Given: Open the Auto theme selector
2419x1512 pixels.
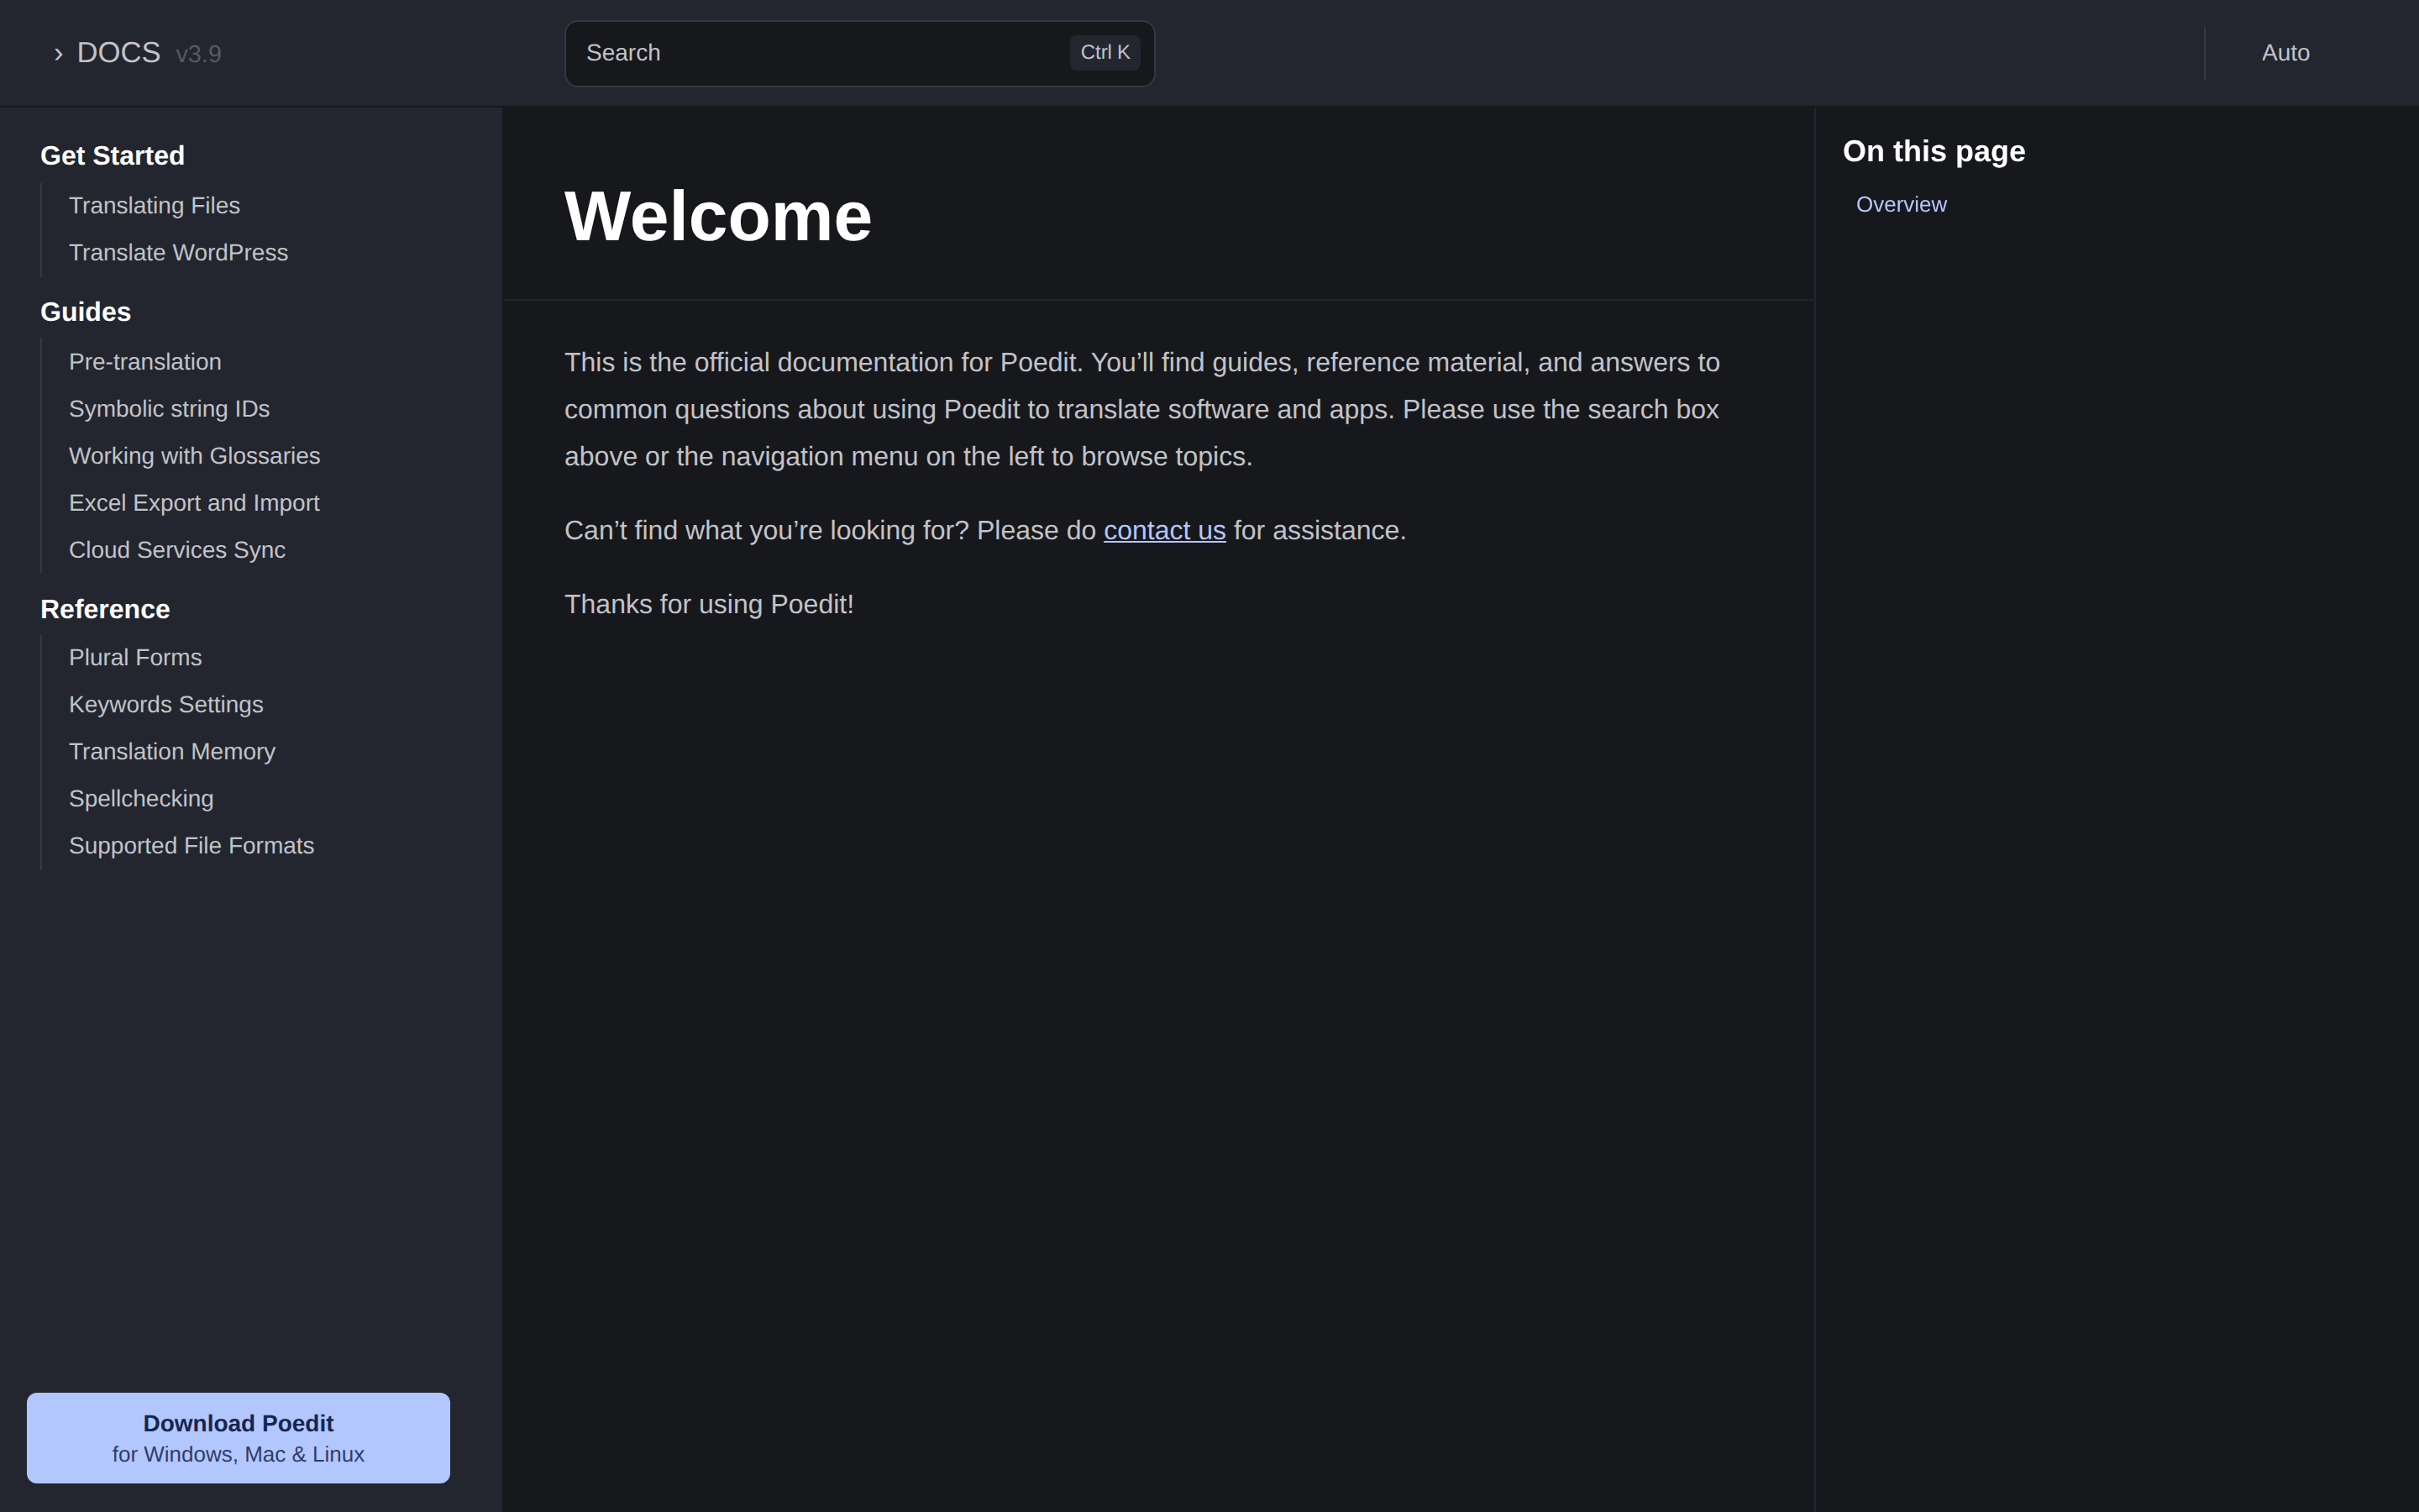Looking at the screenshot, I should click(x=2285, y=53).
